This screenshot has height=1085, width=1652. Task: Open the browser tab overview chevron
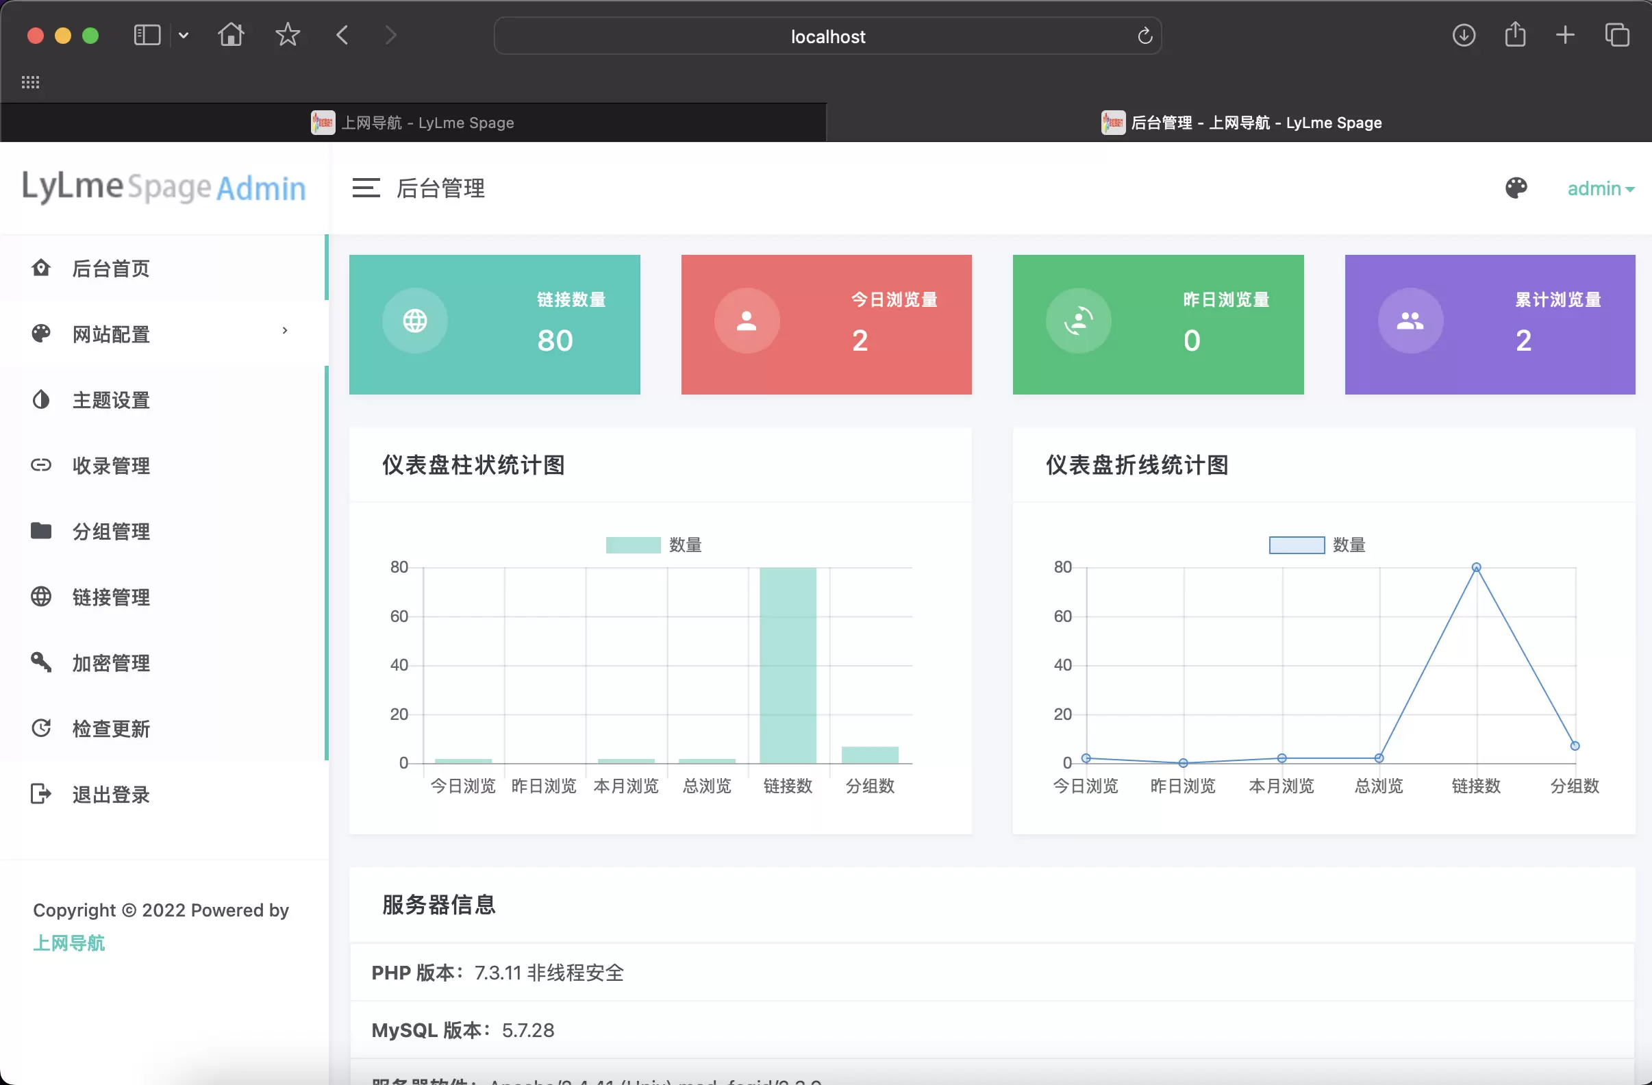click(184, 36)
